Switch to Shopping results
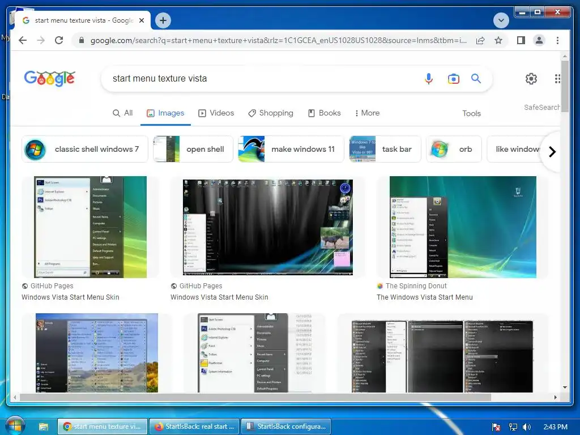580x435 pixels. tap(270, 113)
